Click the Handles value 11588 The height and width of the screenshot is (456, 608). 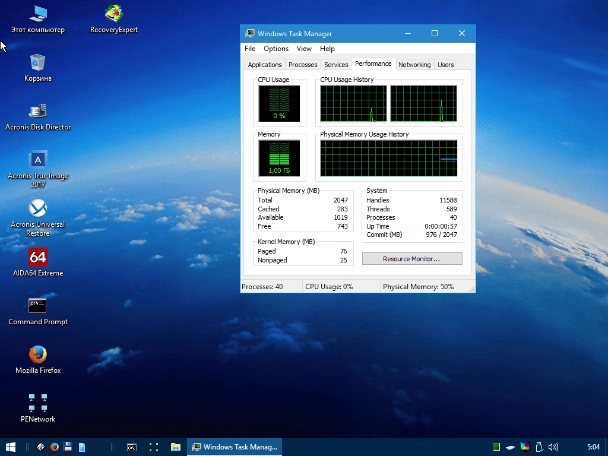[x=448, y=200]
